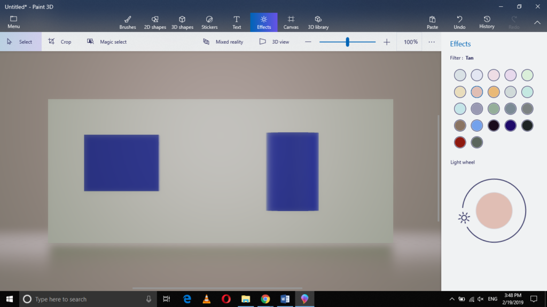Click Undo
The height and width of the screenshot is (307, 547).
459,22
